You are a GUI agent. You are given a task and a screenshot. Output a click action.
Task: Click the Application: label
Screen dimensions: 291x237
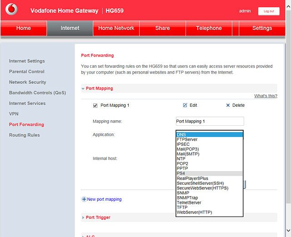click(104, 134)
